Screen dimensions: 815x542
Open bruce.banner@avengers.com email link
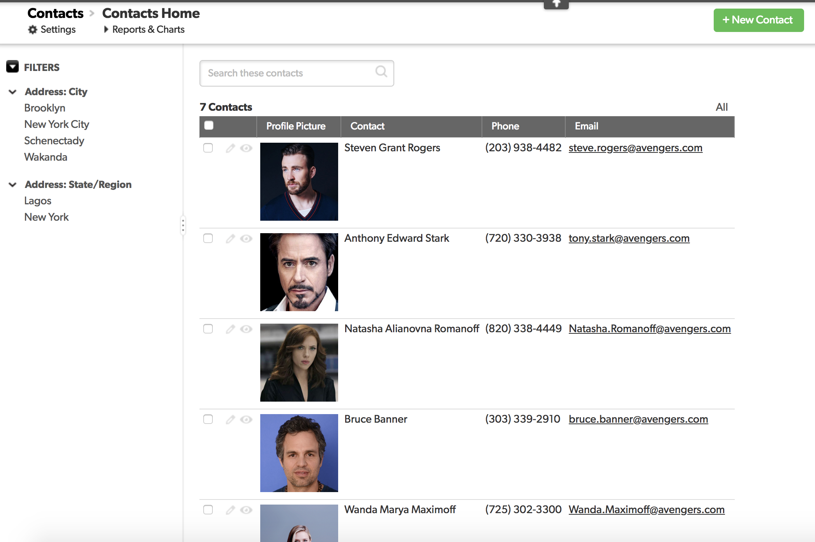point(639,420)
